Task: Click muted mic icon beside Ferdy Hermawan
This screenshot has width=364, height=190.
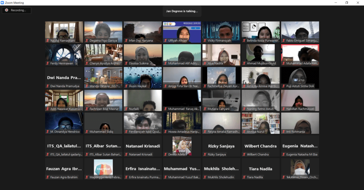Action: [48, 63]
